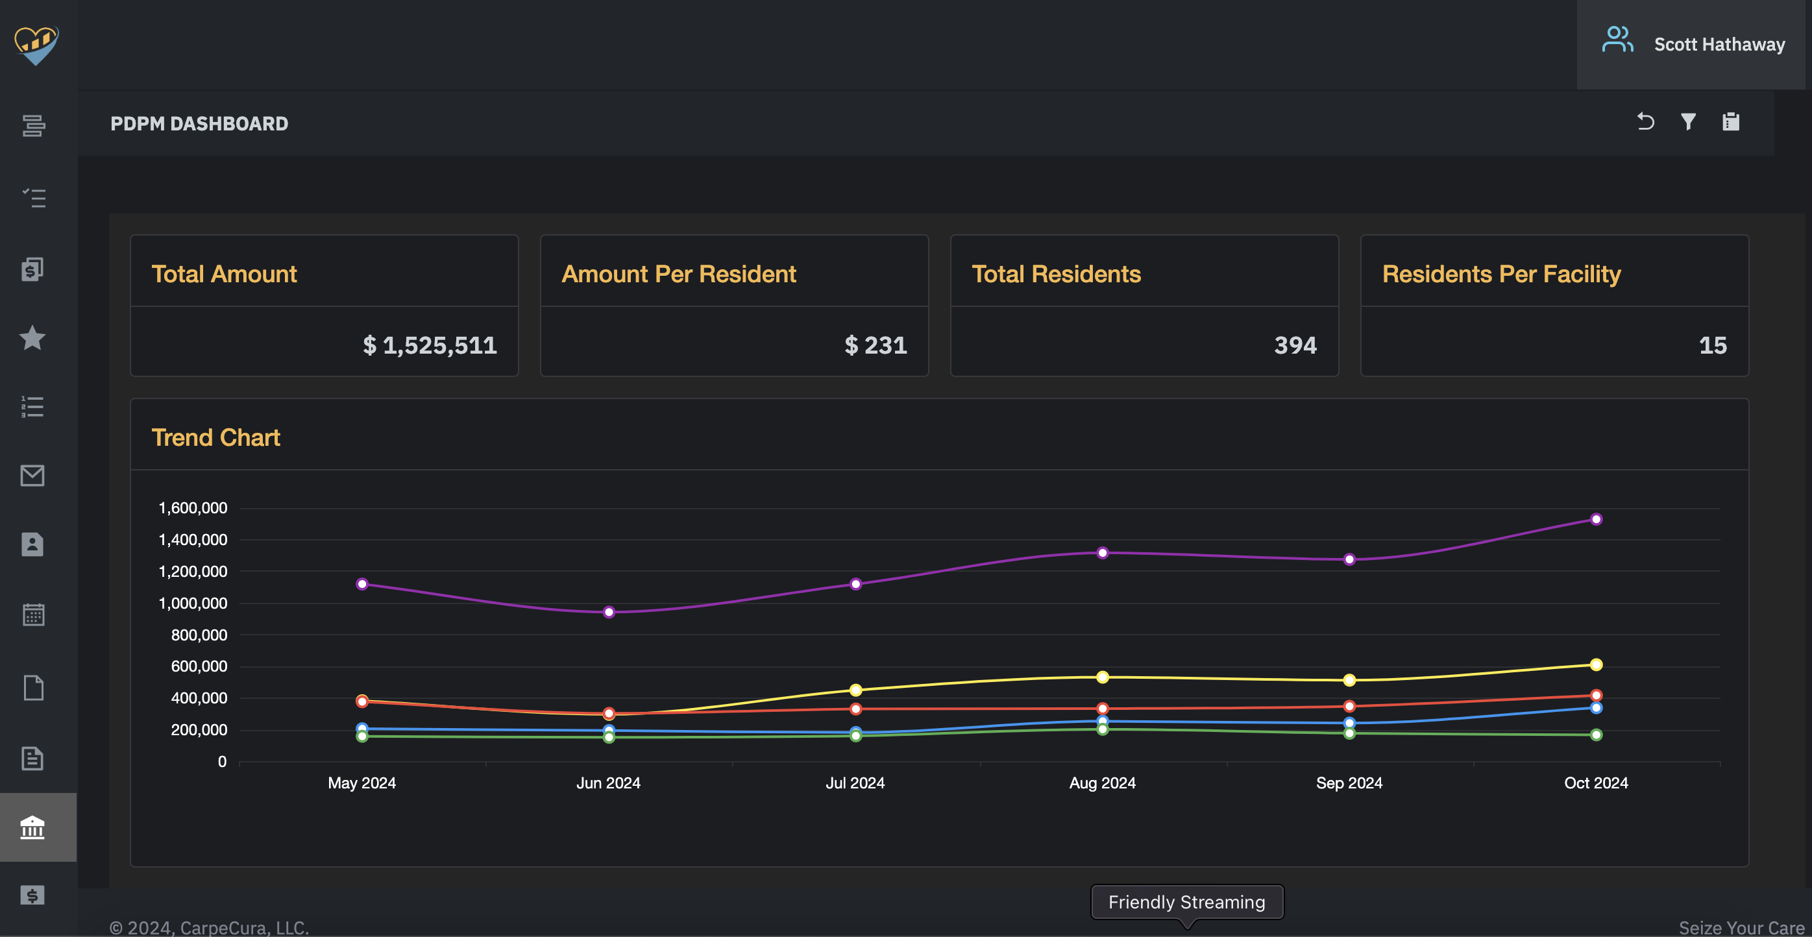Screen dimensions: 1812x937
Task: Click the Aug 2024 axis label
Action: coord(1102,783)
